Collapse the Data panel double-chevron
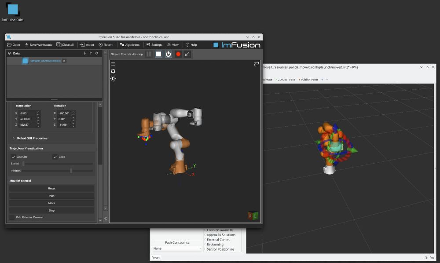Viewport: 440px width, 263px height. (x=10, y=53)
